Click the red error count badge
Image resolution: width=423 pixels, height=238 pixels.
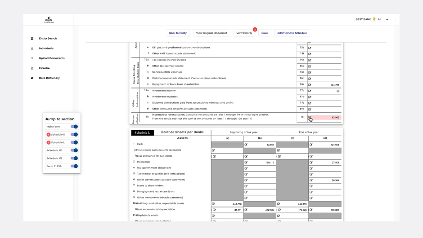click(255, 29)
